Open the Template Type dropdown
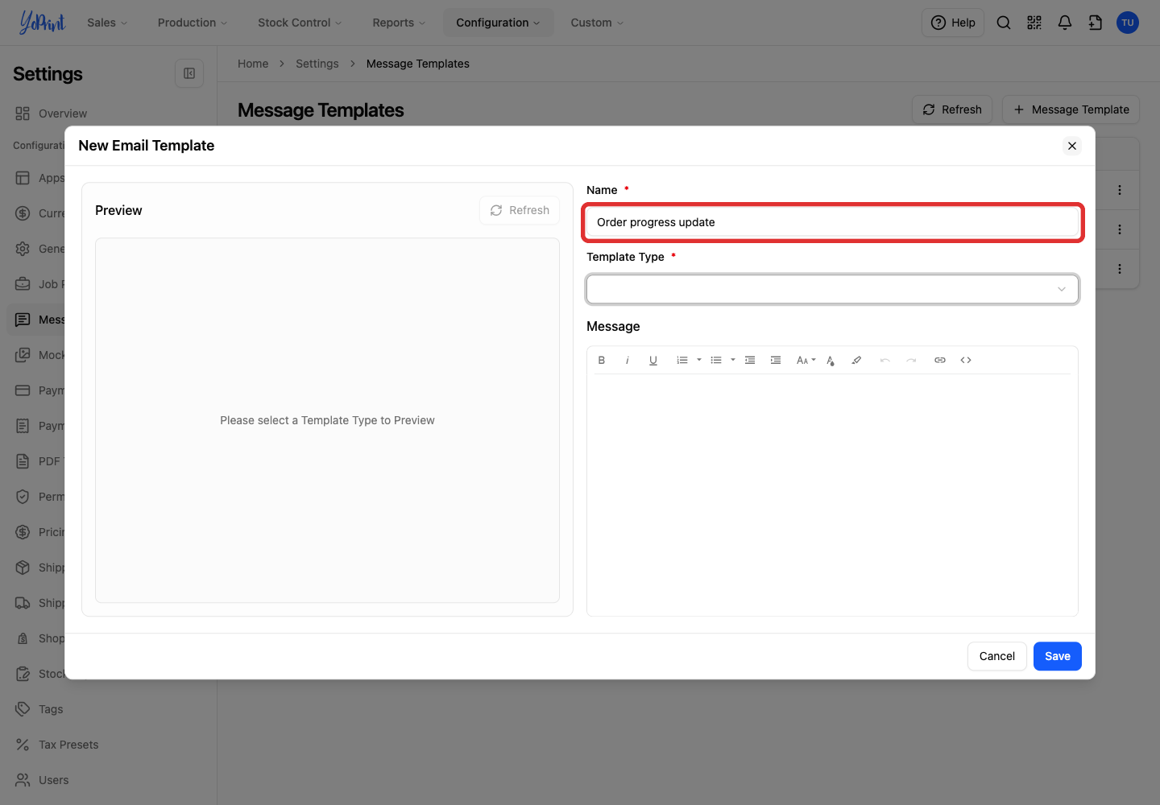This screenshot has height=805, width=1160. [x=832, y=290]
